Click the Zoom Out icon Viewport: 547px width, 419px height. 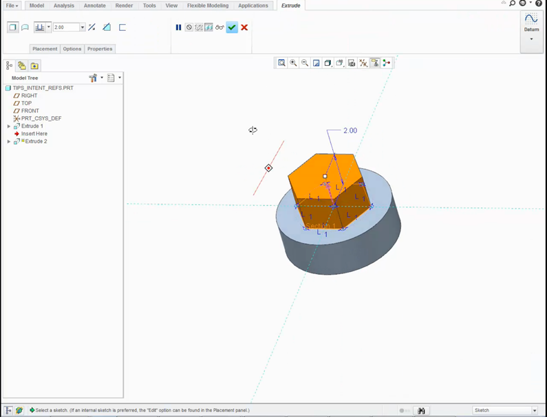(305, 63)
